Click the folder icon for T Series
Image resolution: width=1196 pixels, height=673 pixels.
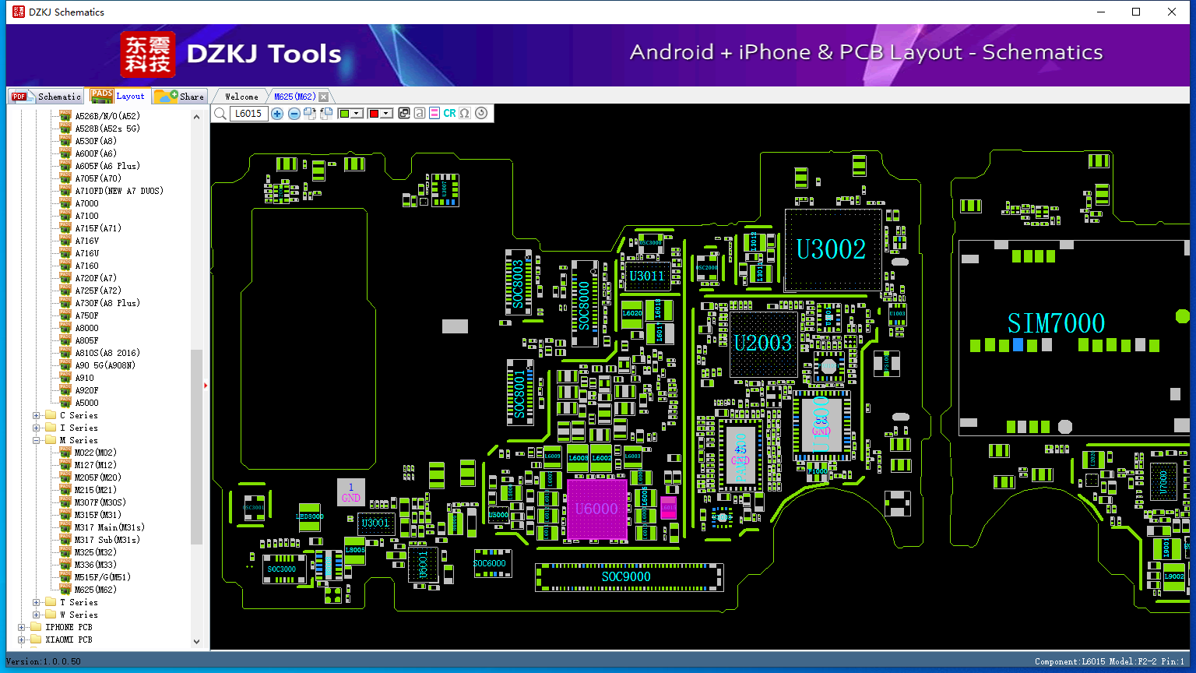point(51,602)
